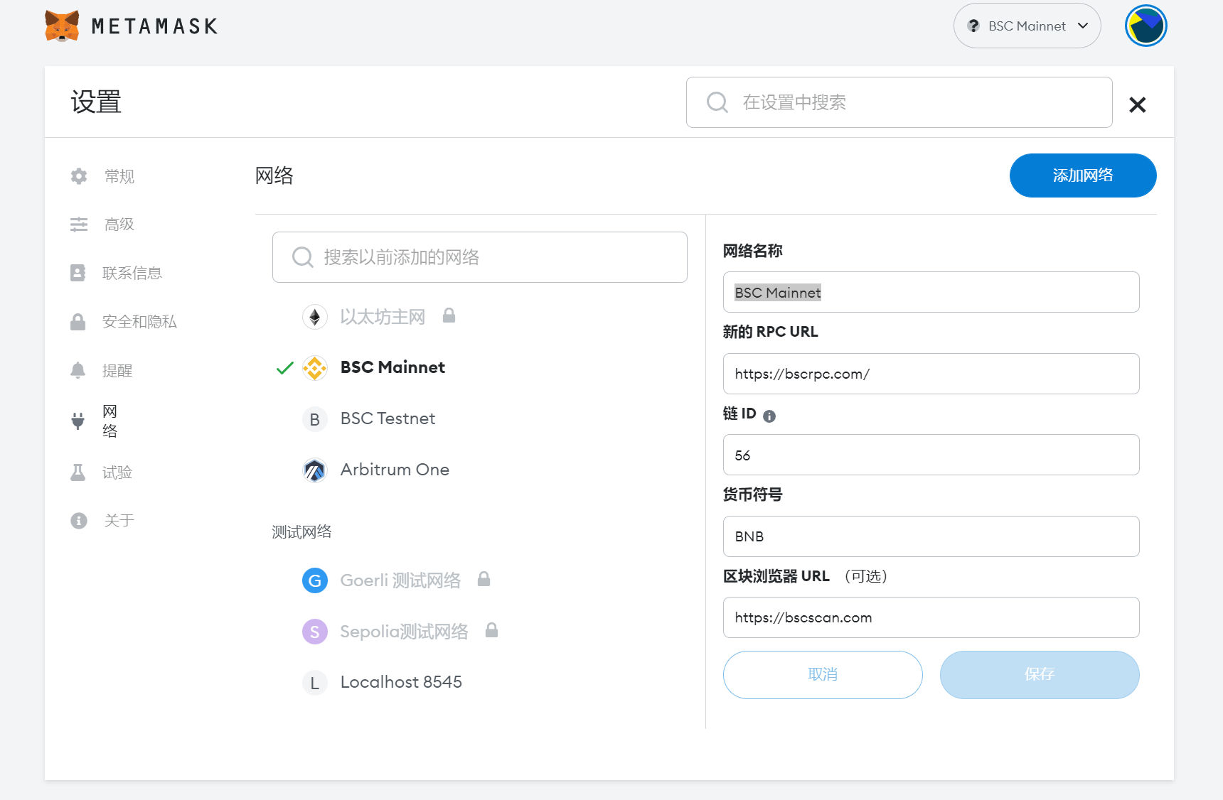This screenshot has height=800, width=1223.
Task: Click the green checkmark beside BSC Mainnet
Action: click(x=284, y=368)
